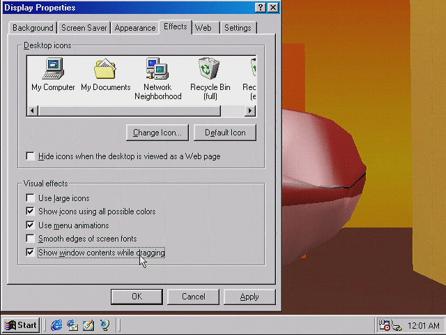The image size is (446, 335).
Task: Launch Internet Explorer from Quick Launch
Action: pos(56,325)
